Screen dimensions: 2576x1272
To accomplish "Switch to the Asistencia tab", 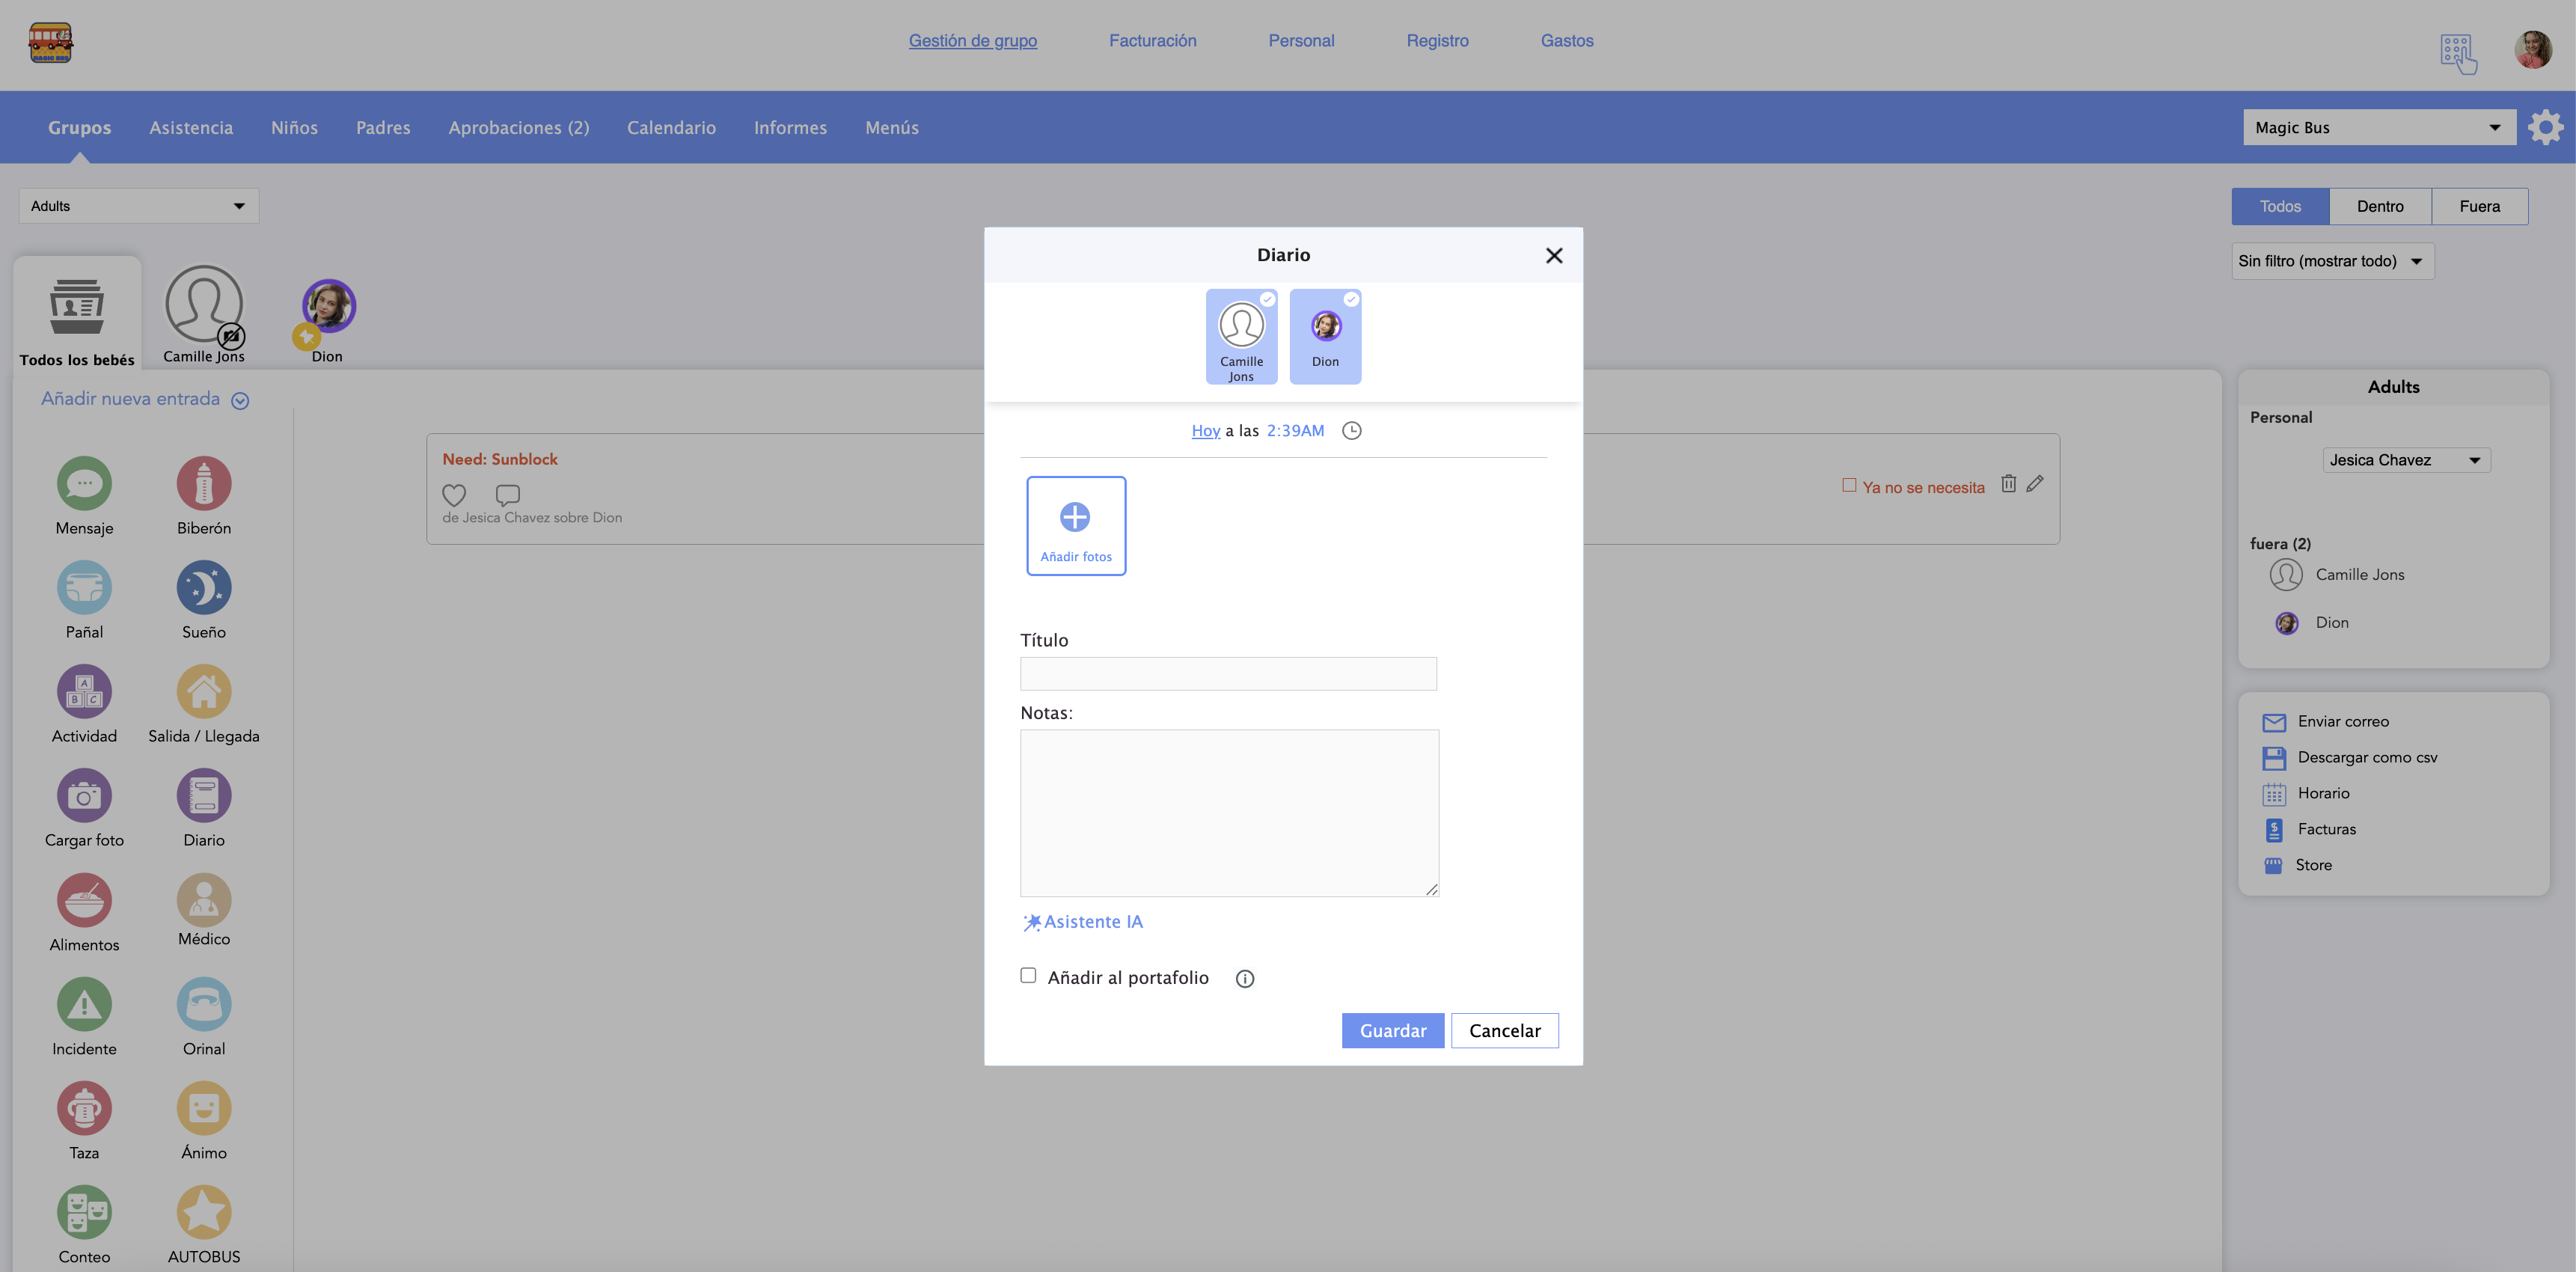I will pyautogui.click(x=191, y=128).
